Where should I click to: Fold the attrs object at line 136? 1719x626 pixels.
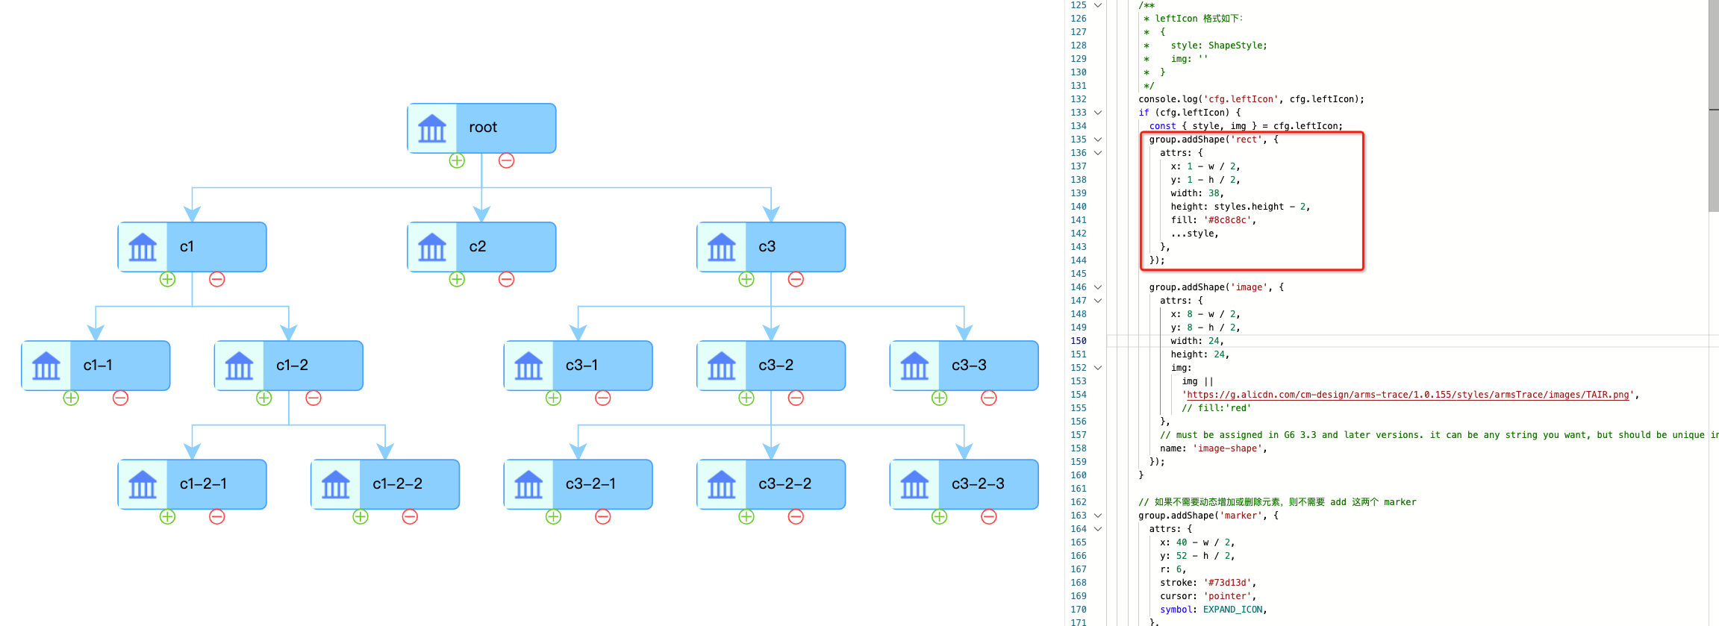[x=1098, y=153]
